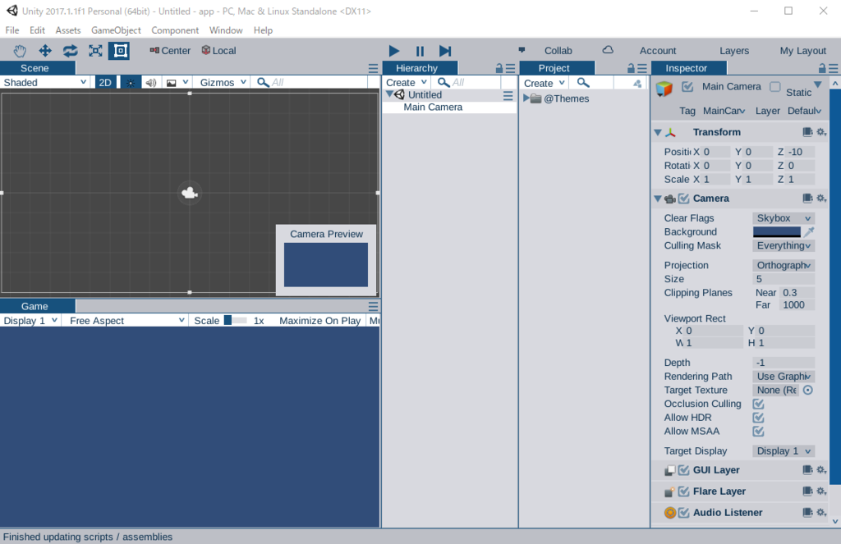Viewport: 841px width, 544px height.
Task: Select the Rect Transform tool
Action: pyautogui.click(x=118, y=50)
